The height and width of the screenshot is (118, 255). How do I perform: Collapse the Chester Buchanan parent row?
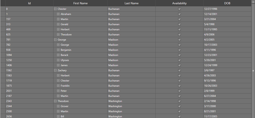[x=55, y=9]
